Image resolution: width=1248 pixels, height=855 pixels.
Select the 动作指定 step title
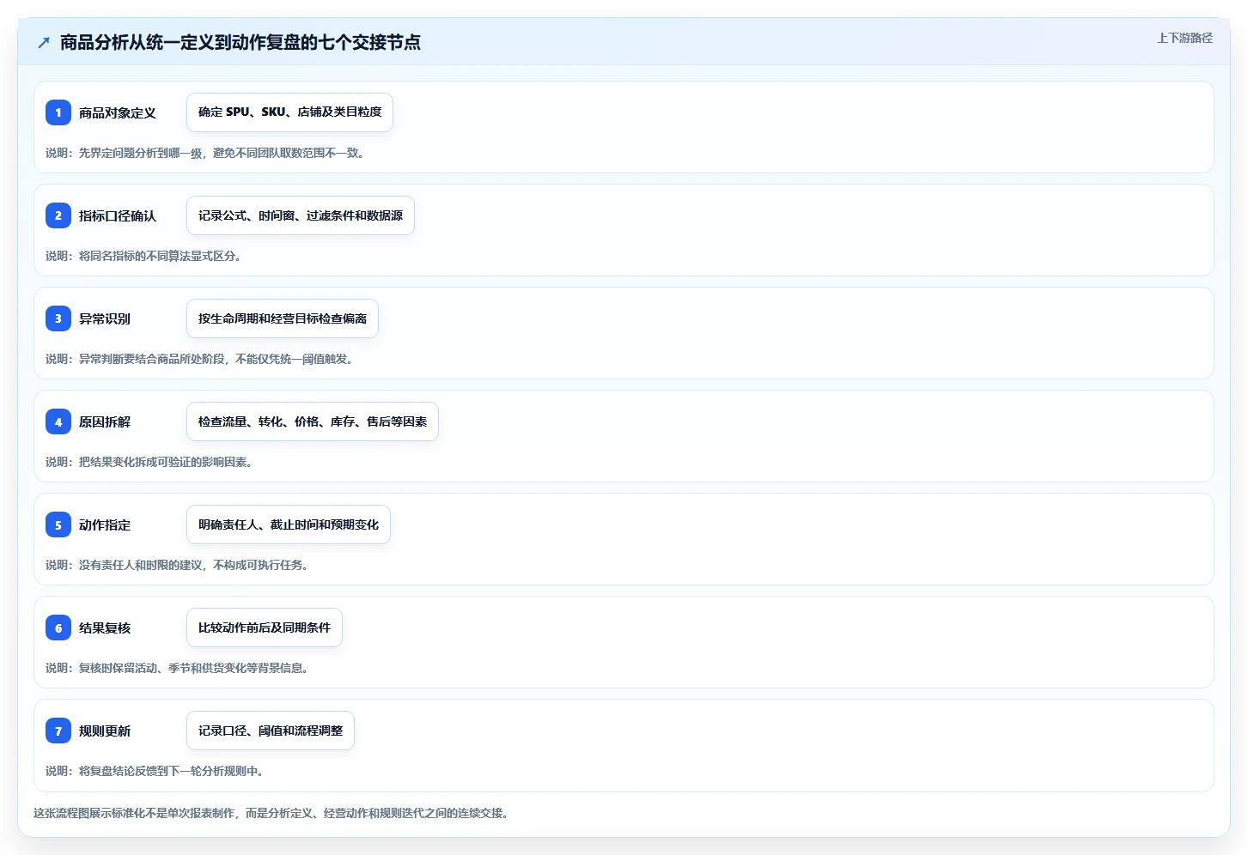105,525
